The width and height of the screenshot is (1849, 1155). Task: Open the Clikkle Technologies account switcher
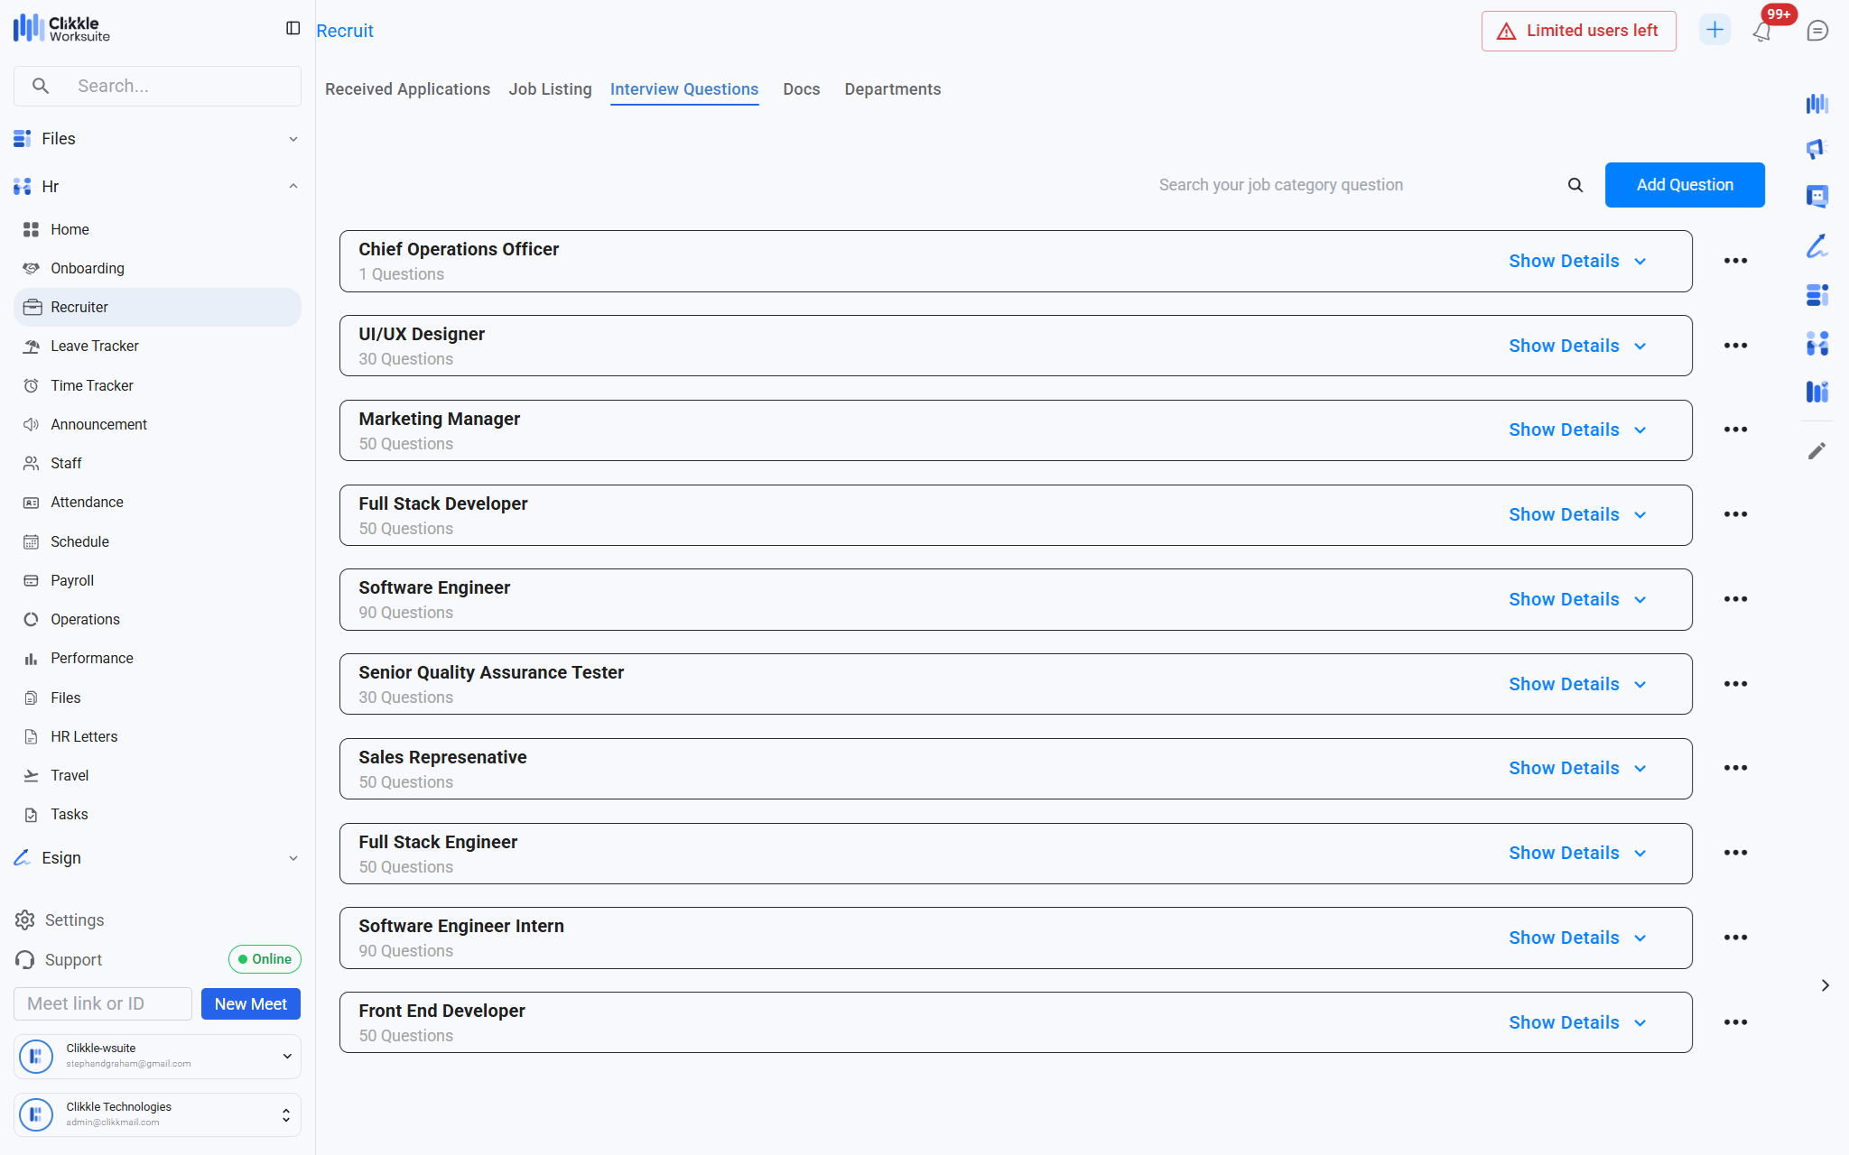pos(157,1114)
